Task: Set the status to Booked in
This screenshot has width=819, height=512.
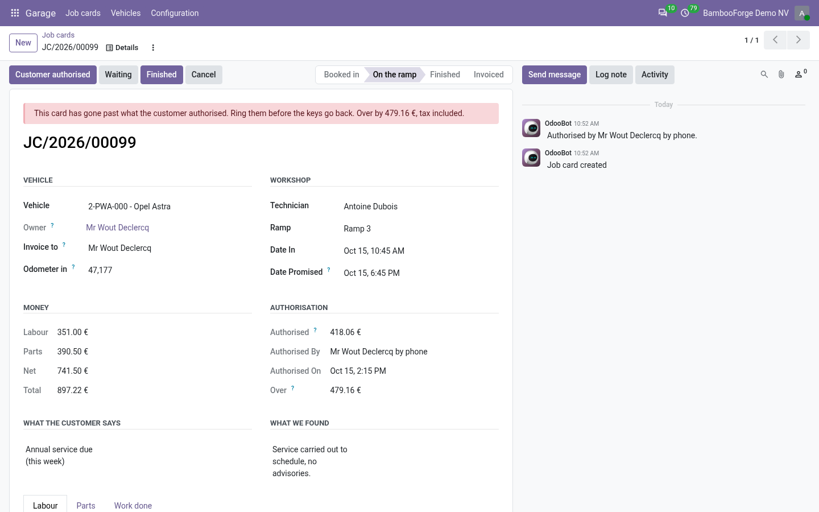Action: [341, 75]
